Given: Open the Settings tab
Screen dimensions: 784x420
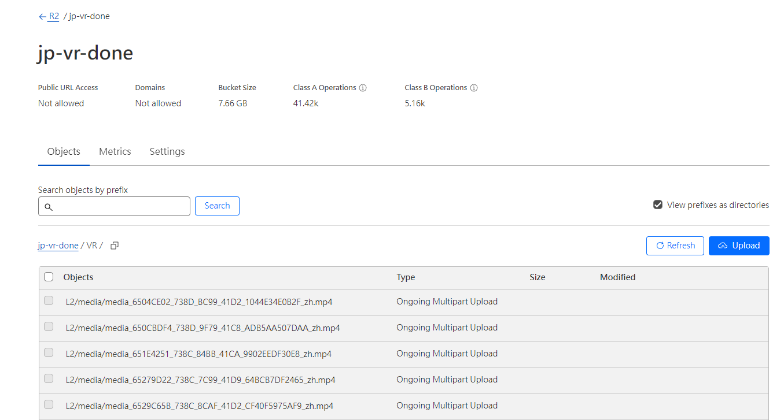Looking at the screenshot, I should (167, 151).
